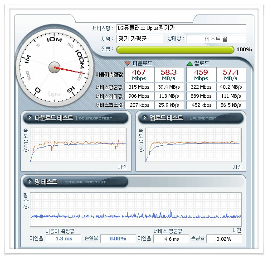Click the 113 MB/s service maximum cell
268x258 pixels.
[169, 96]
